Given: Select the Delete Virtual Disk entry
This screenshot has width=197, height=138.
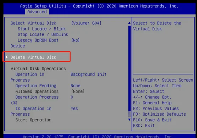Looking at the screenshot, I should coord(33,57).
